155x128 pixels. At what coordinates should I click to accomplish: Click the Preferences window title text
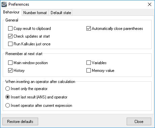[x=19, y=4]
